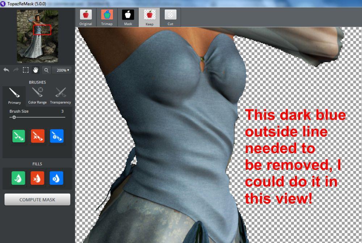This screenshot has width=362, height=243.
Task: Select the marquee selection tool
Action: tap(26, 70)
